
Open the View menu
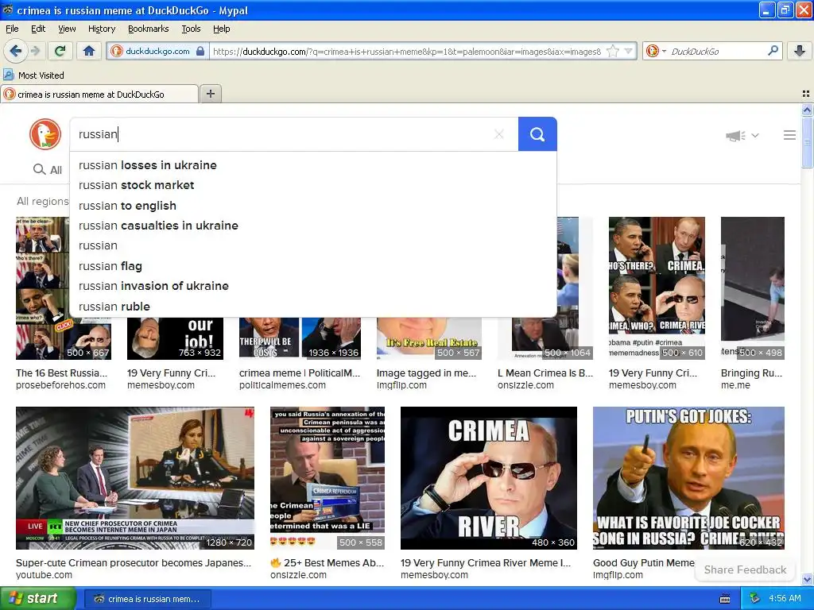[x=67, y=29]
